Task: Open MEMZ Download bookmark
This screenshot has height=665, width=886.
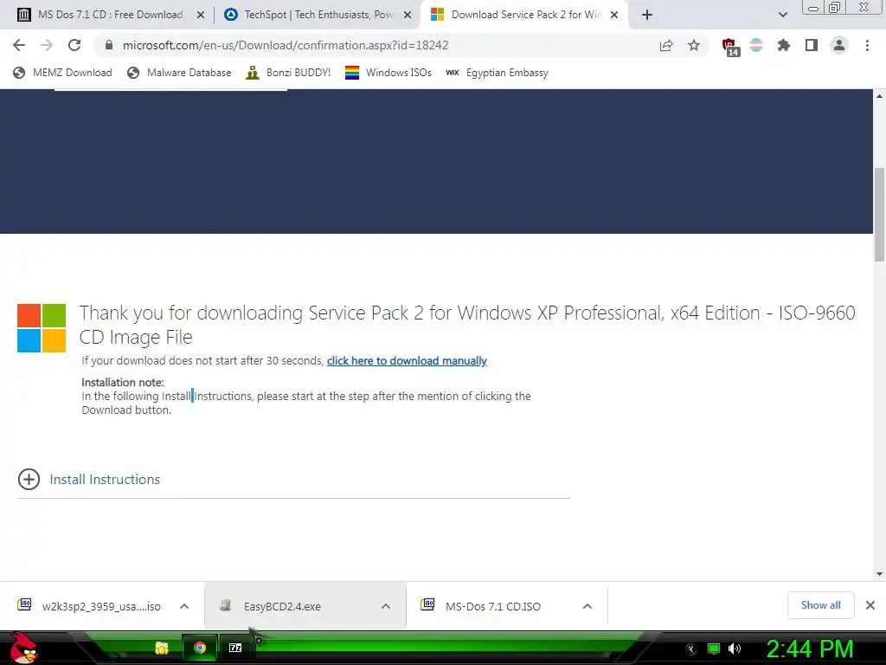Action: (x=62, y=73)
